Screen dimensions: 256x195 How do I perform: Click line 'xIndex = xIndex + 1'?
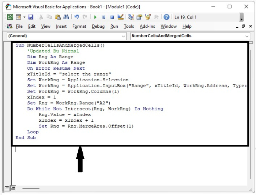(x=66, y=120)
